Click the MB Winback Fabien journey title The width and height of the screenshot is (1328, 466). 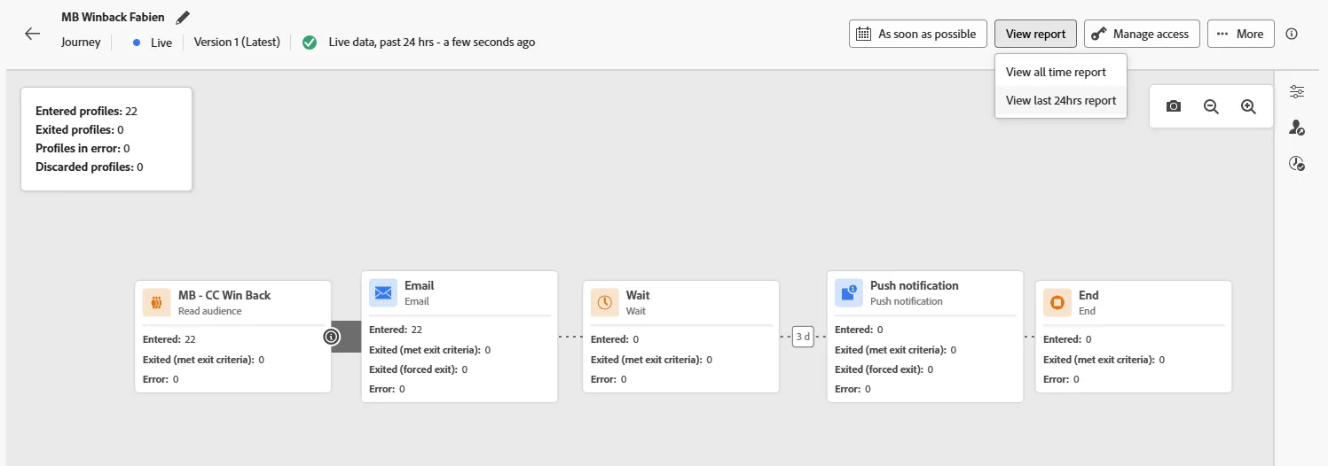[113, 18]
